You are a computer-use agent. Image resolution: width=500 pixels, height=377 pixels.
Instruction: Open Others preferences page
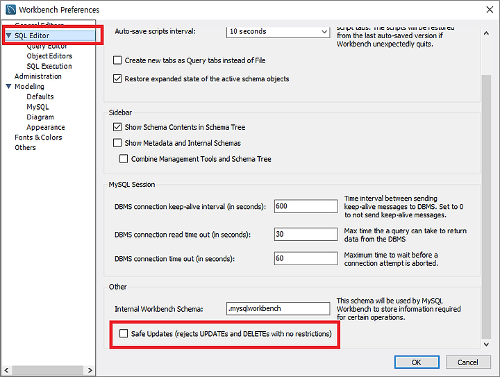(25, 148)
